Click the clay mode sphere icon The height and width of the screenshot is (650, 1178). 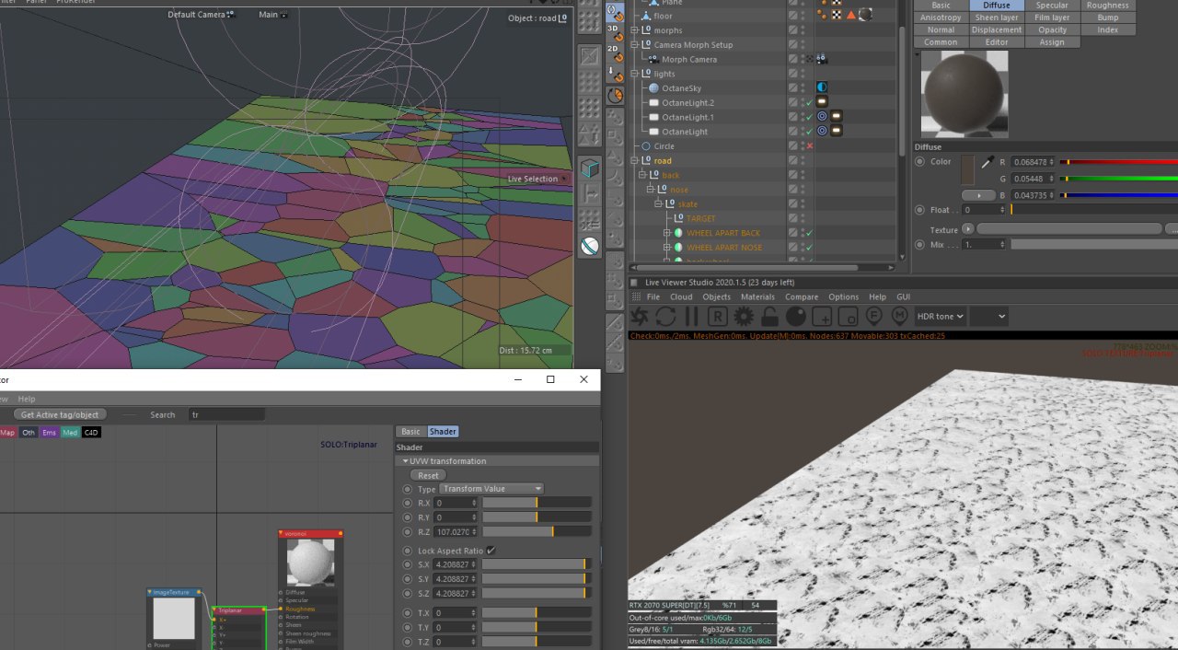(x=795, y=317)
